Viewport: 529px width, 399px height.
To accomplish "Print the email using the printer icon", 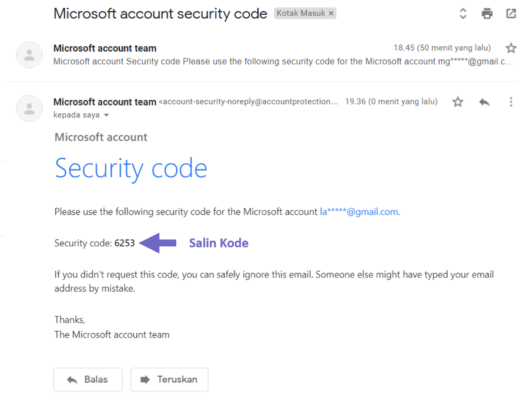I will 487,14.
